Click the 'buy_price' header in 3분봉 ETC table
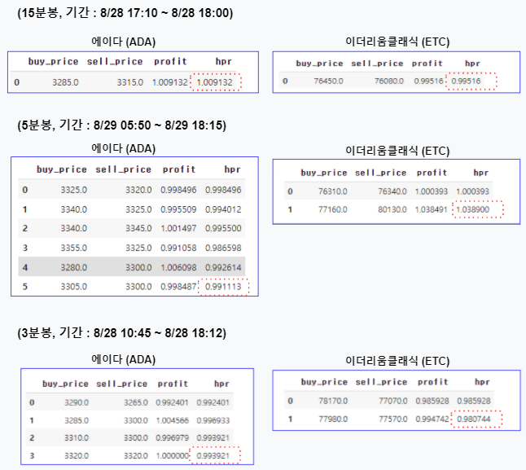Screen dimensions: 526x470 [324, 382]
